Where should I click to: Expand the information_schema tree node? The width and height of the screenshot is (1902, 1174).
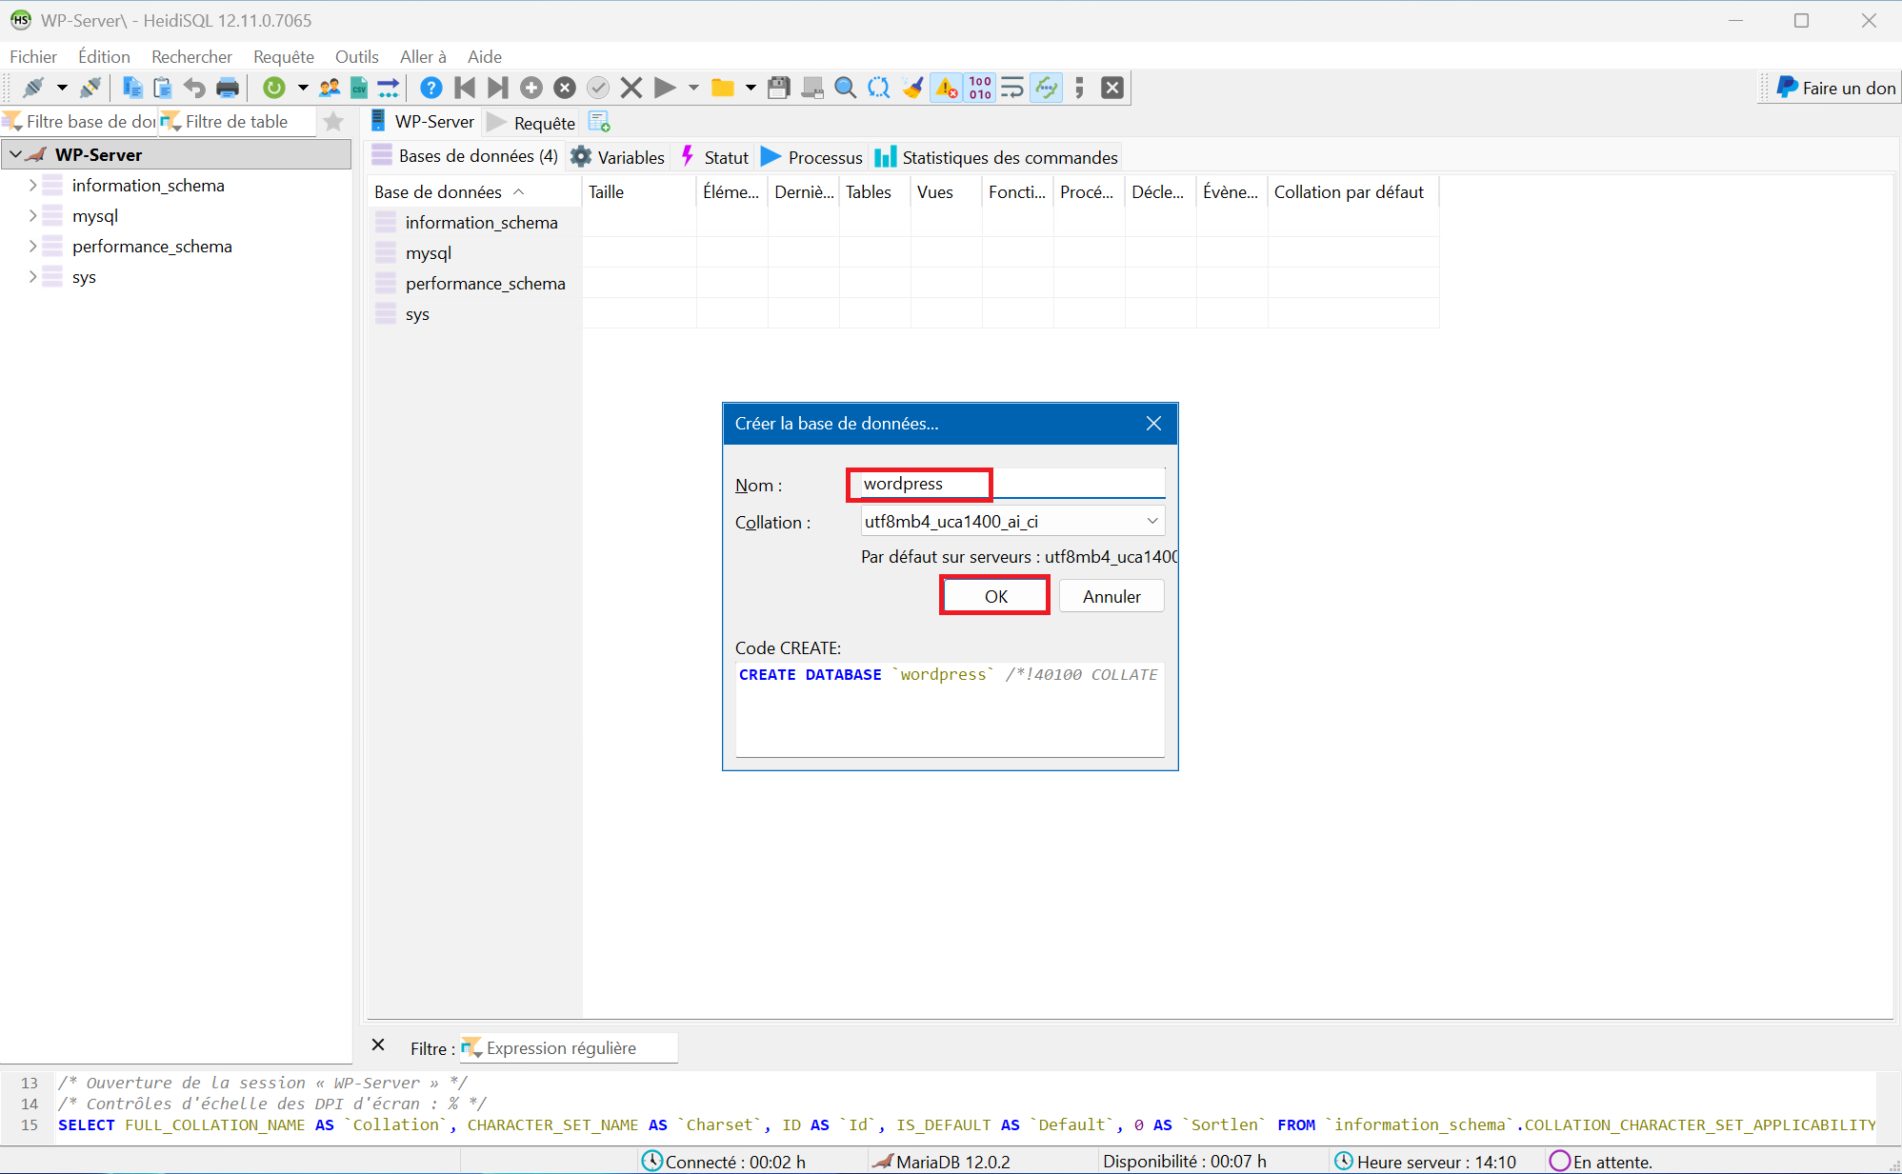(32, 185)
